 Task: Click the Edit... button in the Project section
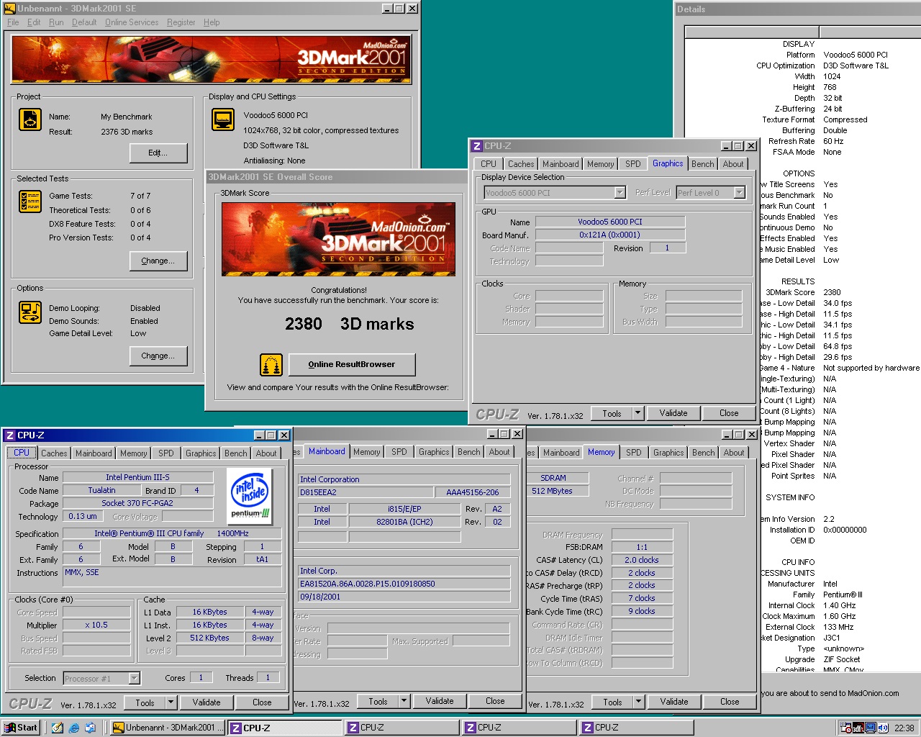click(158, 153)
